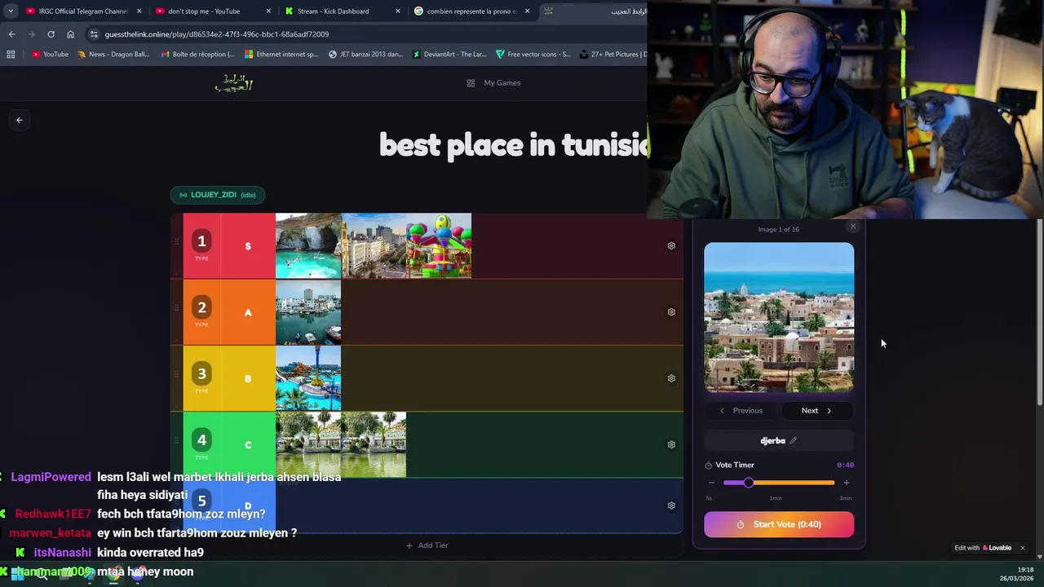The height and width of the screenshot is (587, 1044).
Task: Open settings gear for tier B row
Action: (671, 378)
